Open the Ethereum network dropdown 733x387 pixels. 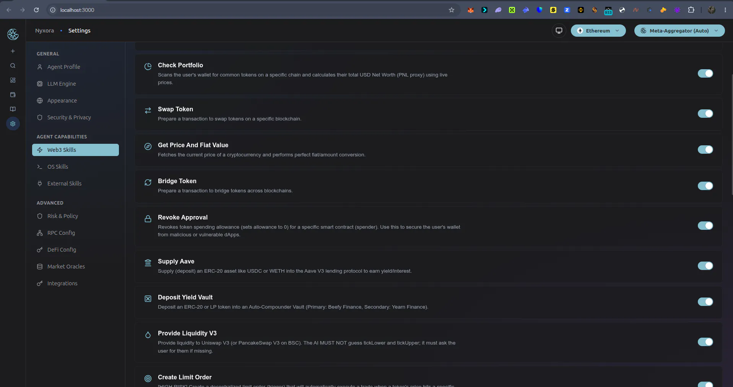(x=598, y=31)
